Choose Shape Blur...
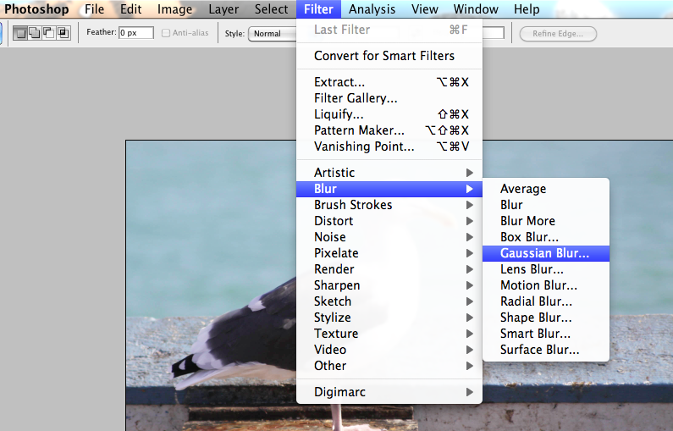Image resolution: width=673 pixels, height=431 pixels. 546,318
